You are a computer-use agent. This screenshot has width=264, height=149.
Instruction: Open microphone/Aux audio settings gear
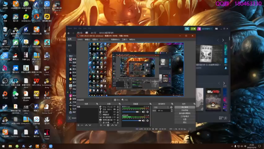pyautogui.click(x=148, y=112)
